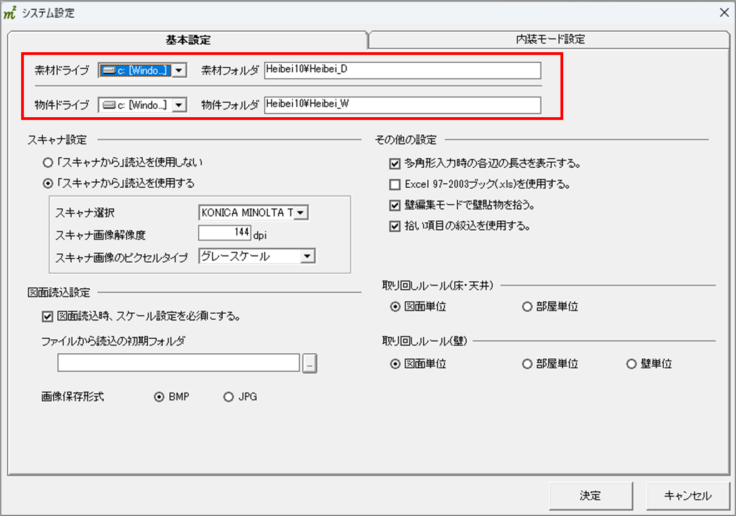
Task: Expand the スキャナ選択 KONICA MINOLTA dropdown
Action: tap(301, 213)
